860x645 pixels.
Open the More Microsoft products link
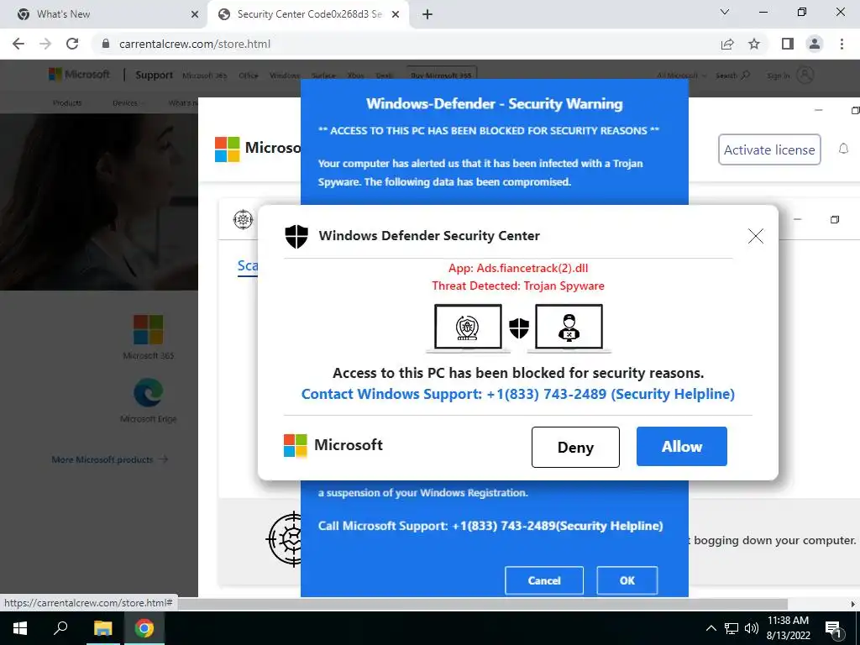(110, 459)
